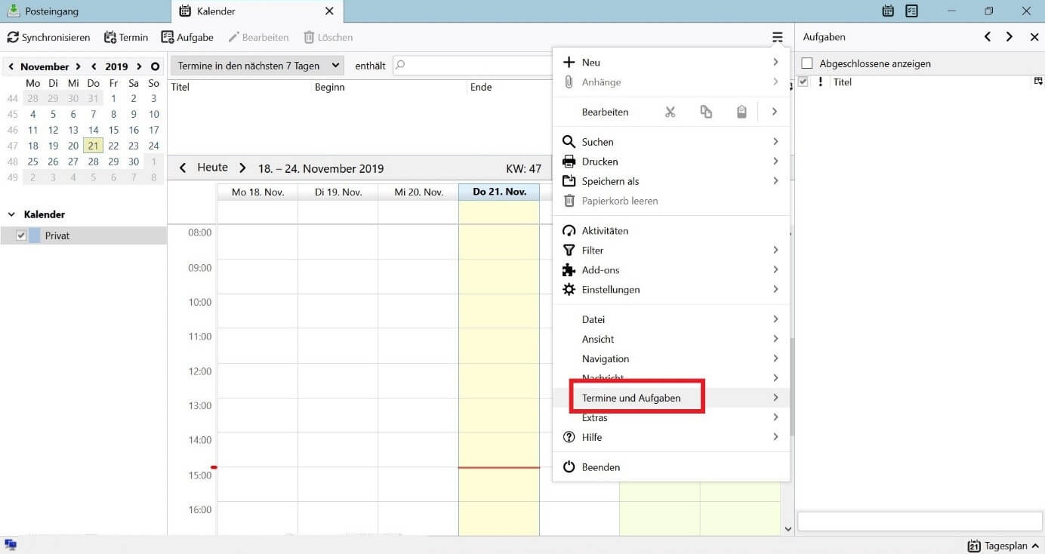Screen dimensions: 1045x554
Task: Go to previous month in mini calendar
Action: 11,66
